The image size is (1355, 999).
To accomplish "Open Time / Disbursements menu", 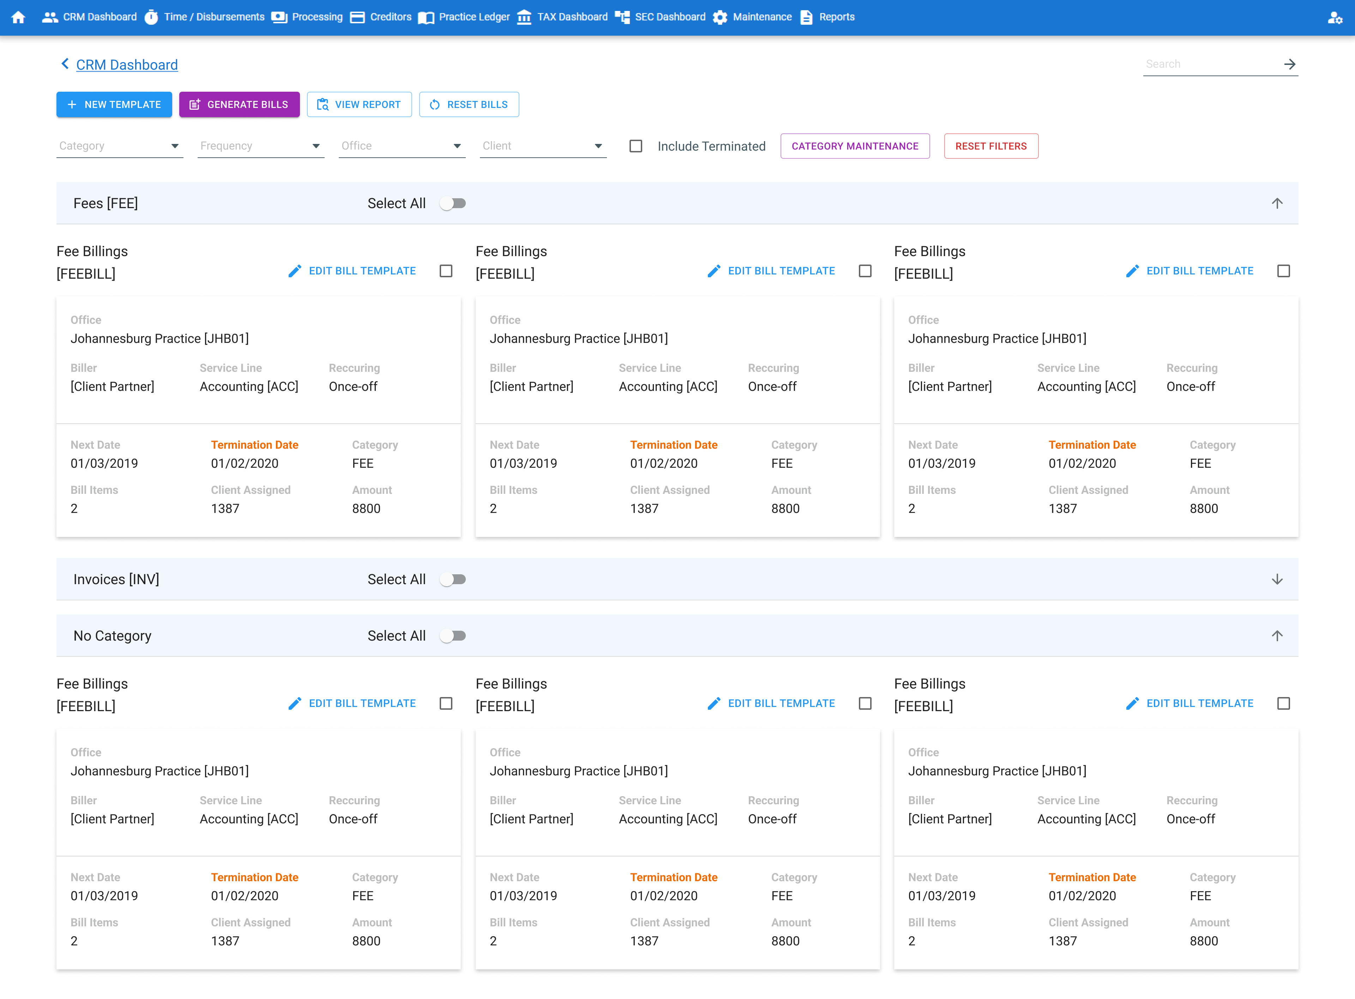I will coord(214,17).
